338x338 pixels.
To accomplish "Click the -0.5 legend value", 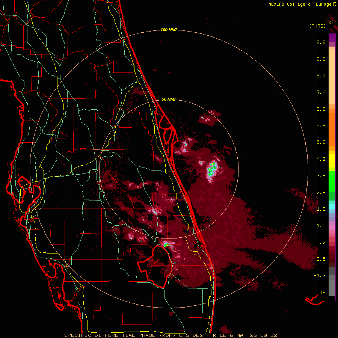I will point(320,259).
